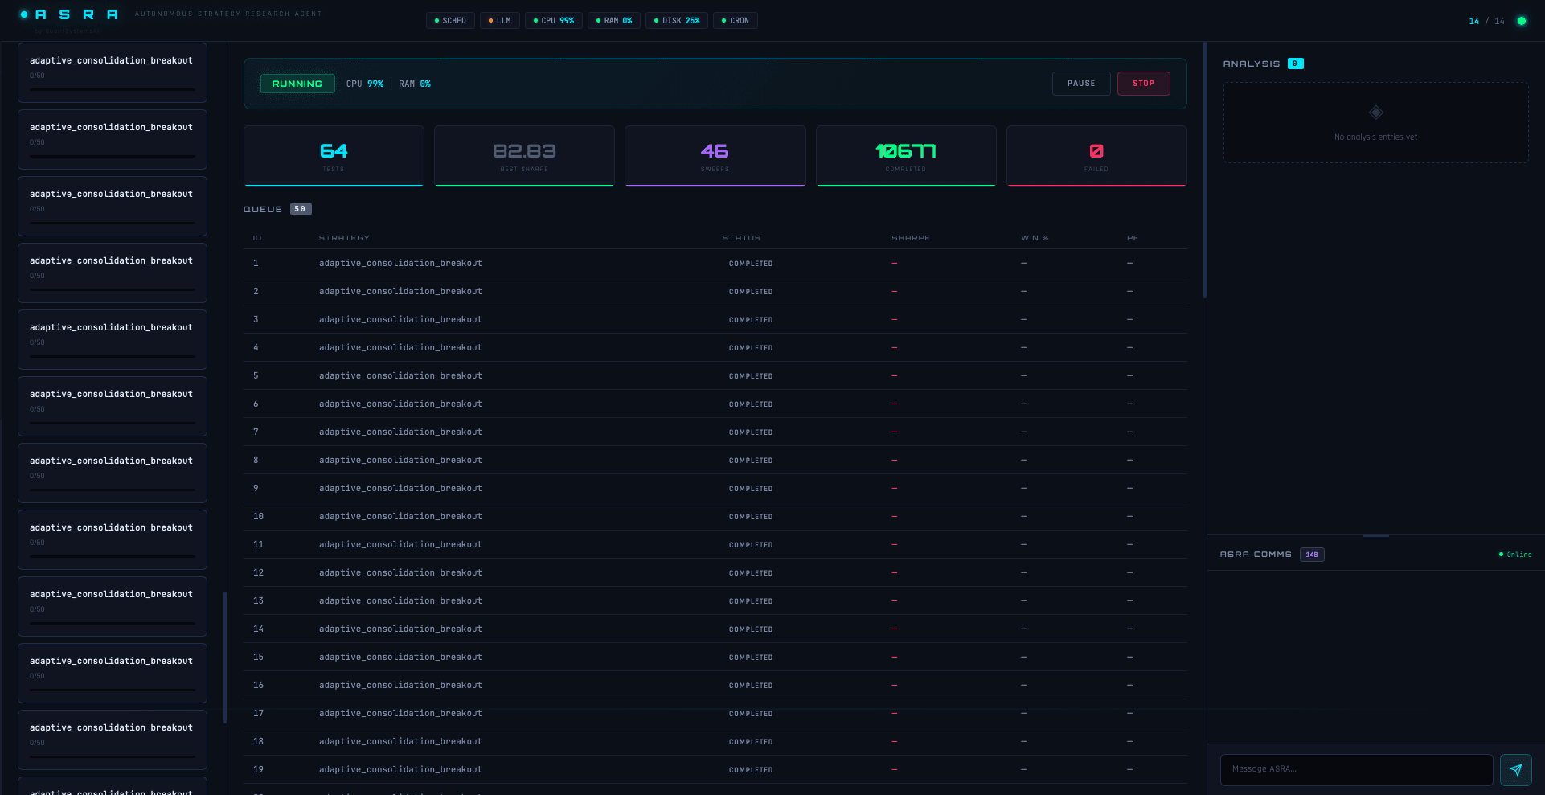The image size is (1545, 795).
Task: Click the Queue count badge showing 50
Action: (x=301, y=209)
